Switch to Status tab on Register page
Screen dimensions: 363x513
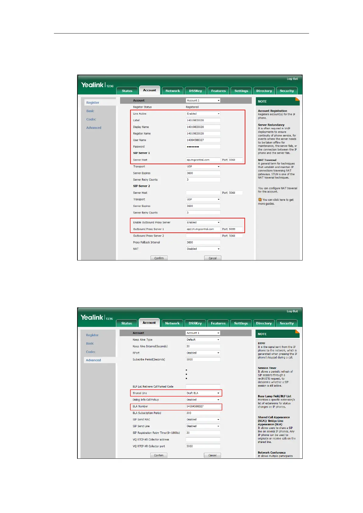(x=127, y=91)
